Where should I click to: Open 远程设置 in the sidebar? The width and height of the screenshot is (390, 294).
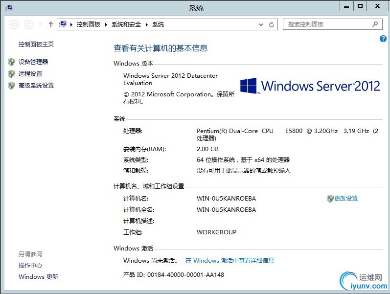(x=30, y=74)
